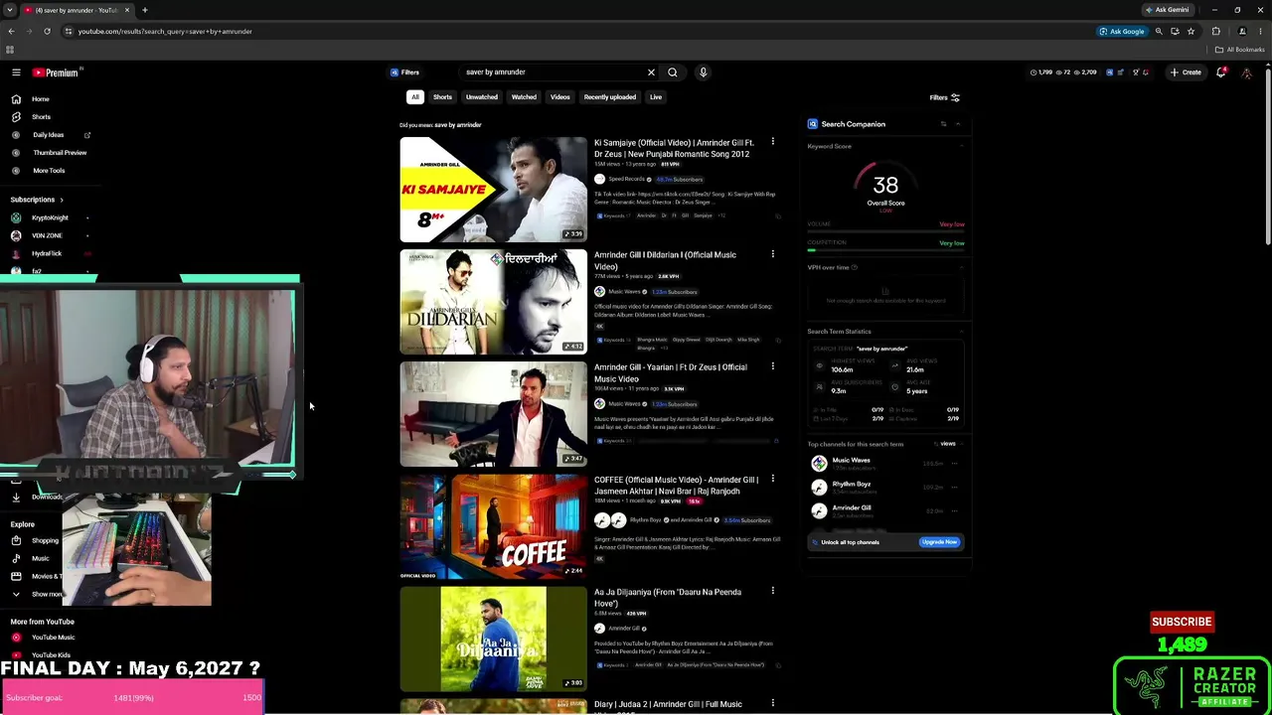The image size is (1272, 715).
Task: Open vidIQ Filters button beside search
Action: tap(404, 72)
